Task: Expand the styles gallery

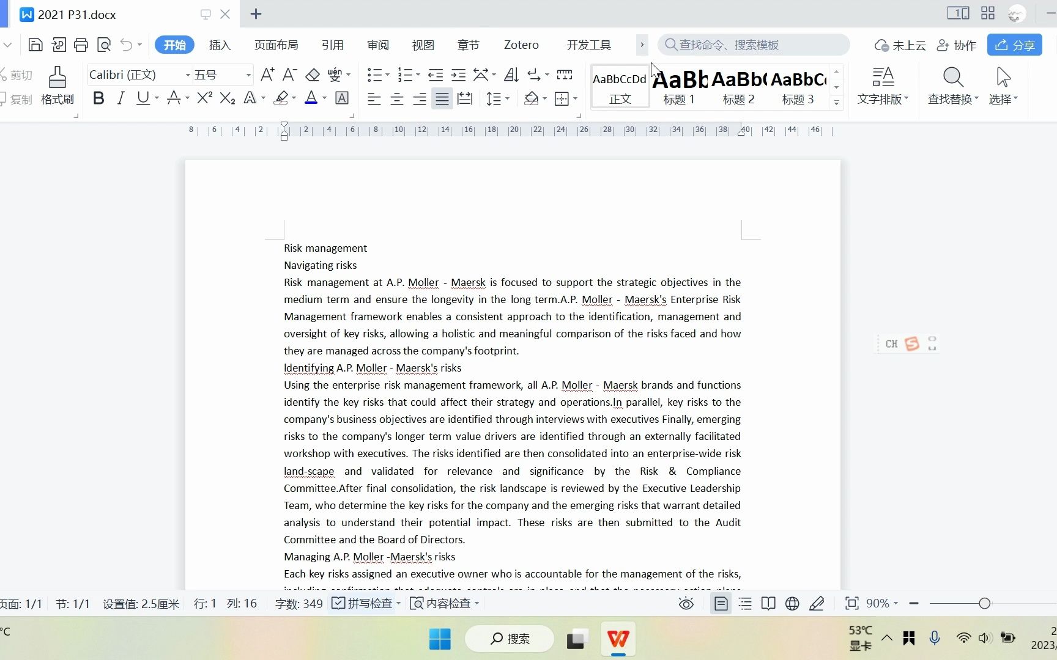Action: point(837,103)
